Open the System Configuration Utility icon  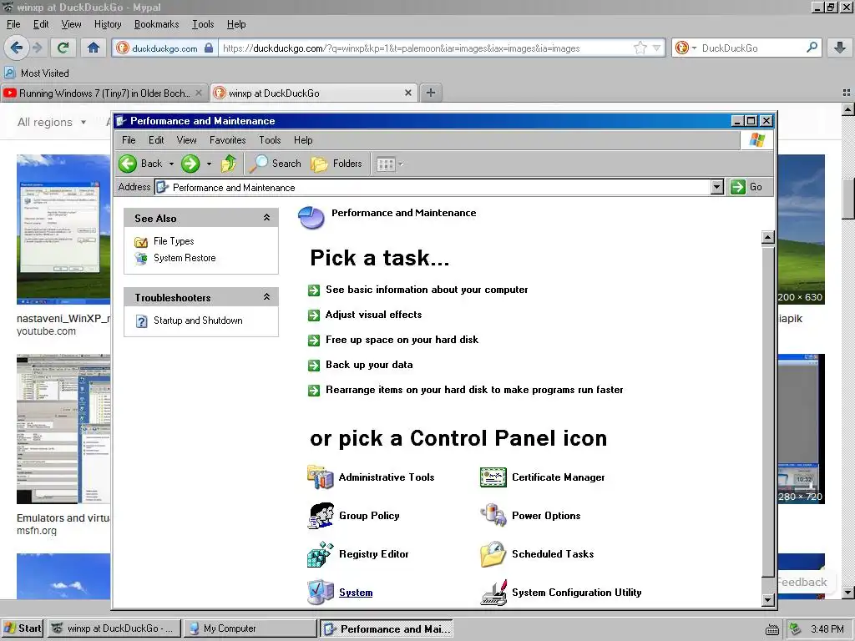click(x=493, y=593)
